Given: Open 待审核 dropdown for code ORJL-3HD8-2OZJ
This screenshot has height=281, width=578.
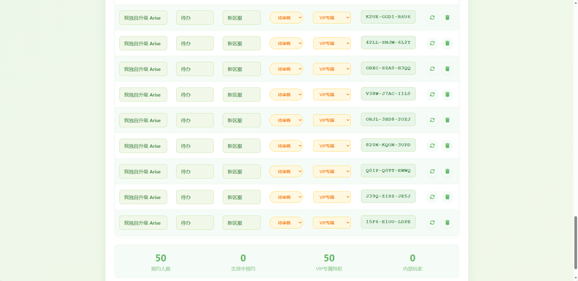Looking at the screenshot, I should [x=286, y=120].
